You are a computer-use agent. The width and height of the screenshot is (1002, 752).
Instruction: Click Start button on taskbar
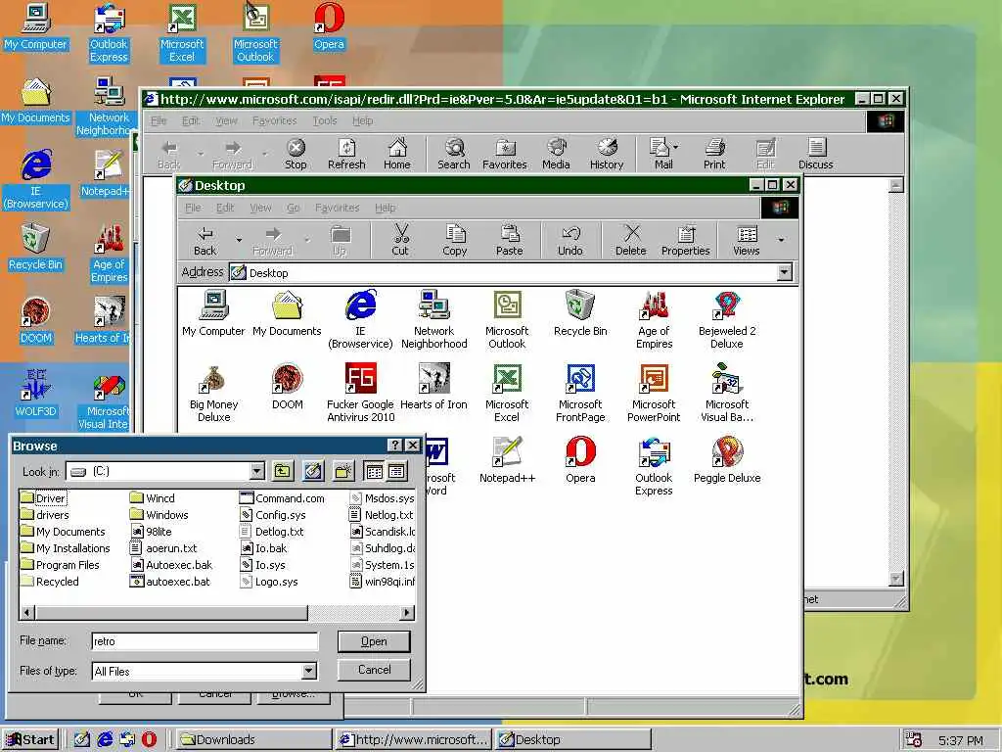point(30,740)
